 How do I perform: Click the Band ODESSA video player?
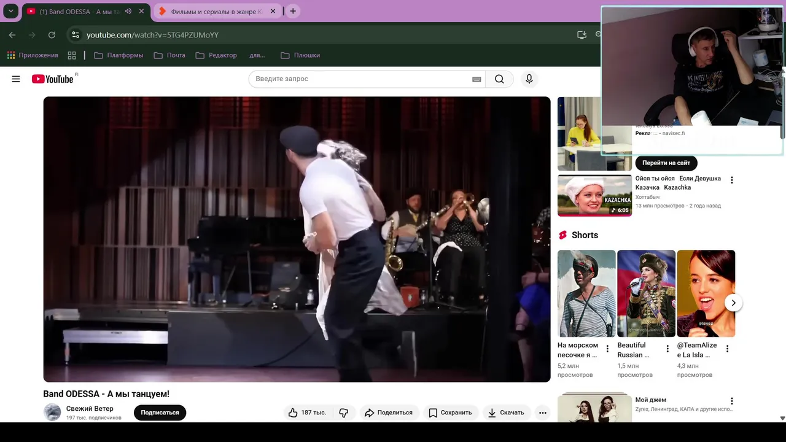[297, 239]
